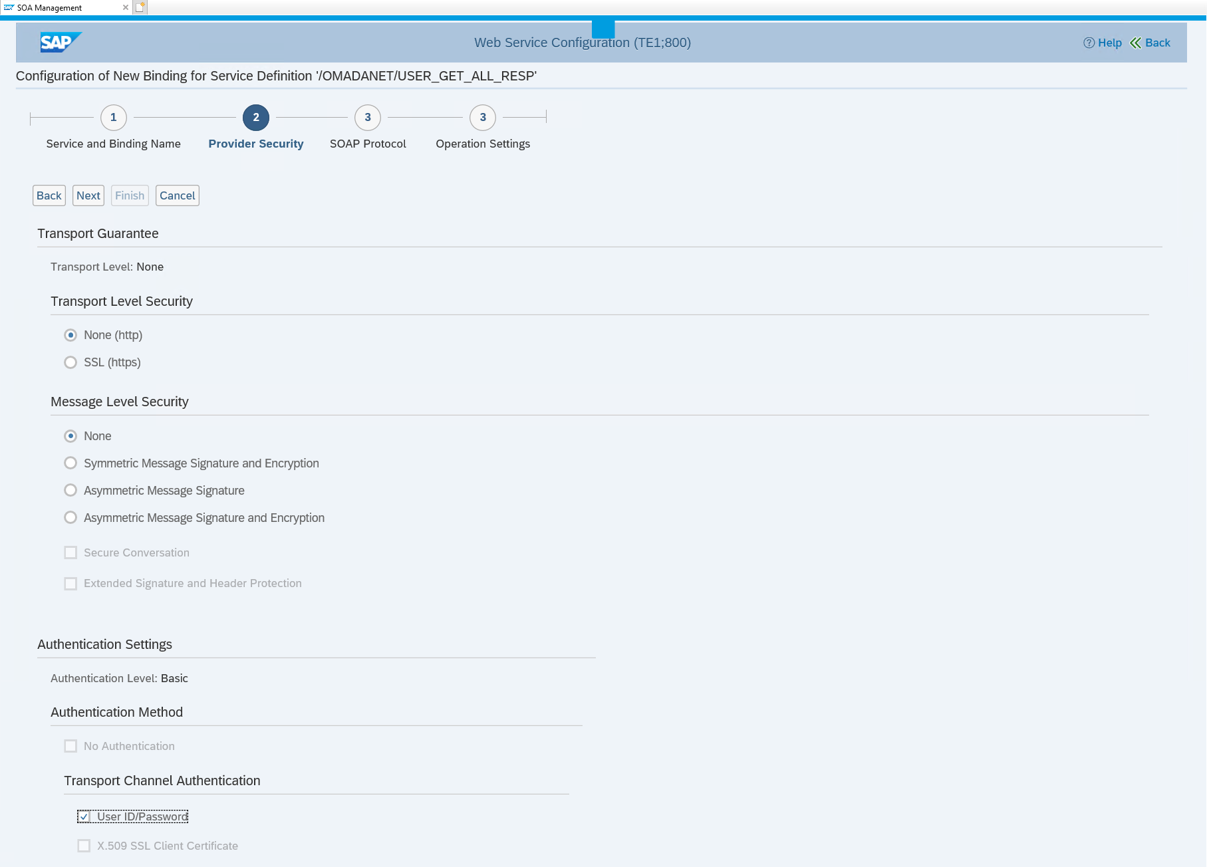
Task: Click the Transport Channel Authentication heading
Action: 162,781
